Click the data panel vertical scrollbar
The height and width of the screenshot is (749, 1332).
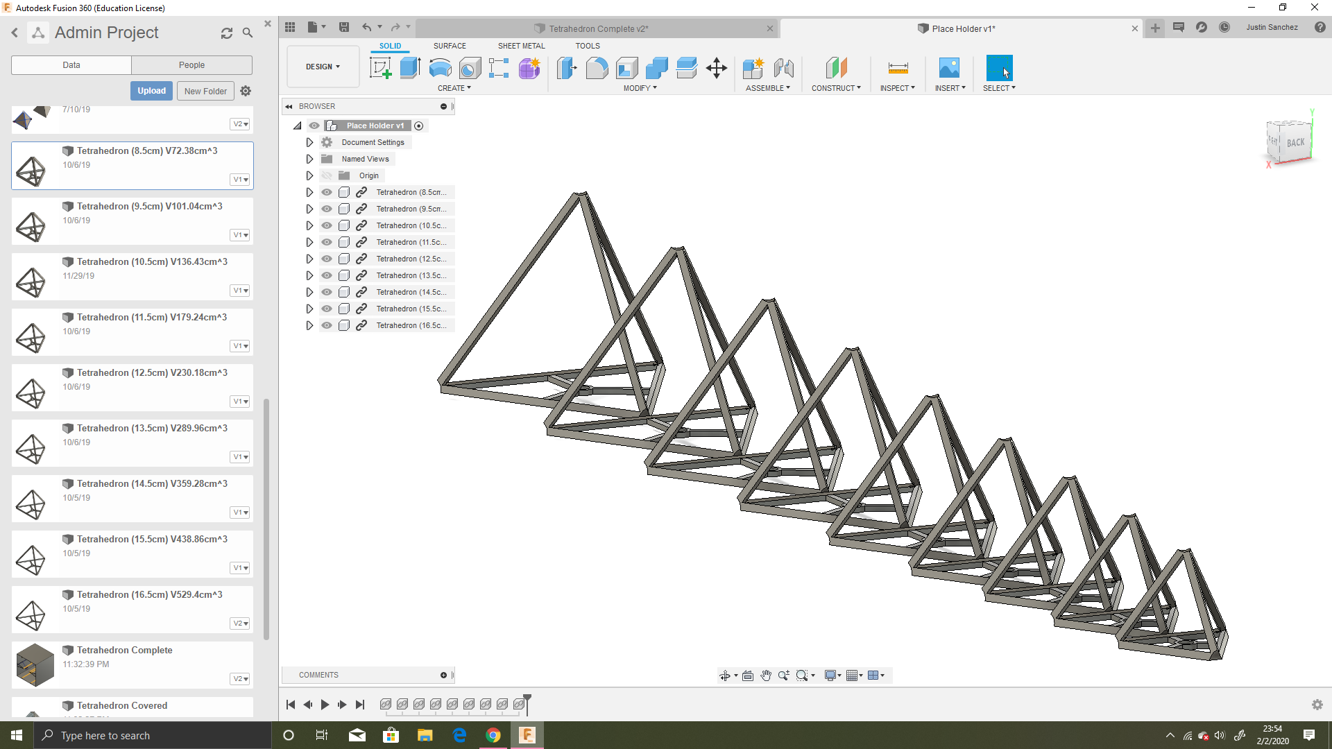[266, 519]
